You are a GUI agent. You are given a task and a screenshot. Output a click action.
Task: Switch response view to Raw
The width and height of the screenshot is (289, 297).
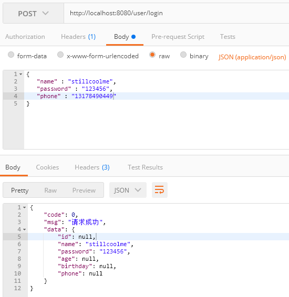pos(50,190)
